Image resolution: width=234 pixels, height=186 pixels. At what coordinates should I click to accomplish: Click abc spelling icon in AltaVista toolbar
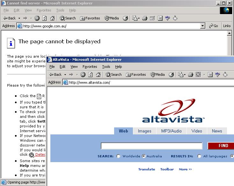point(218,74)
